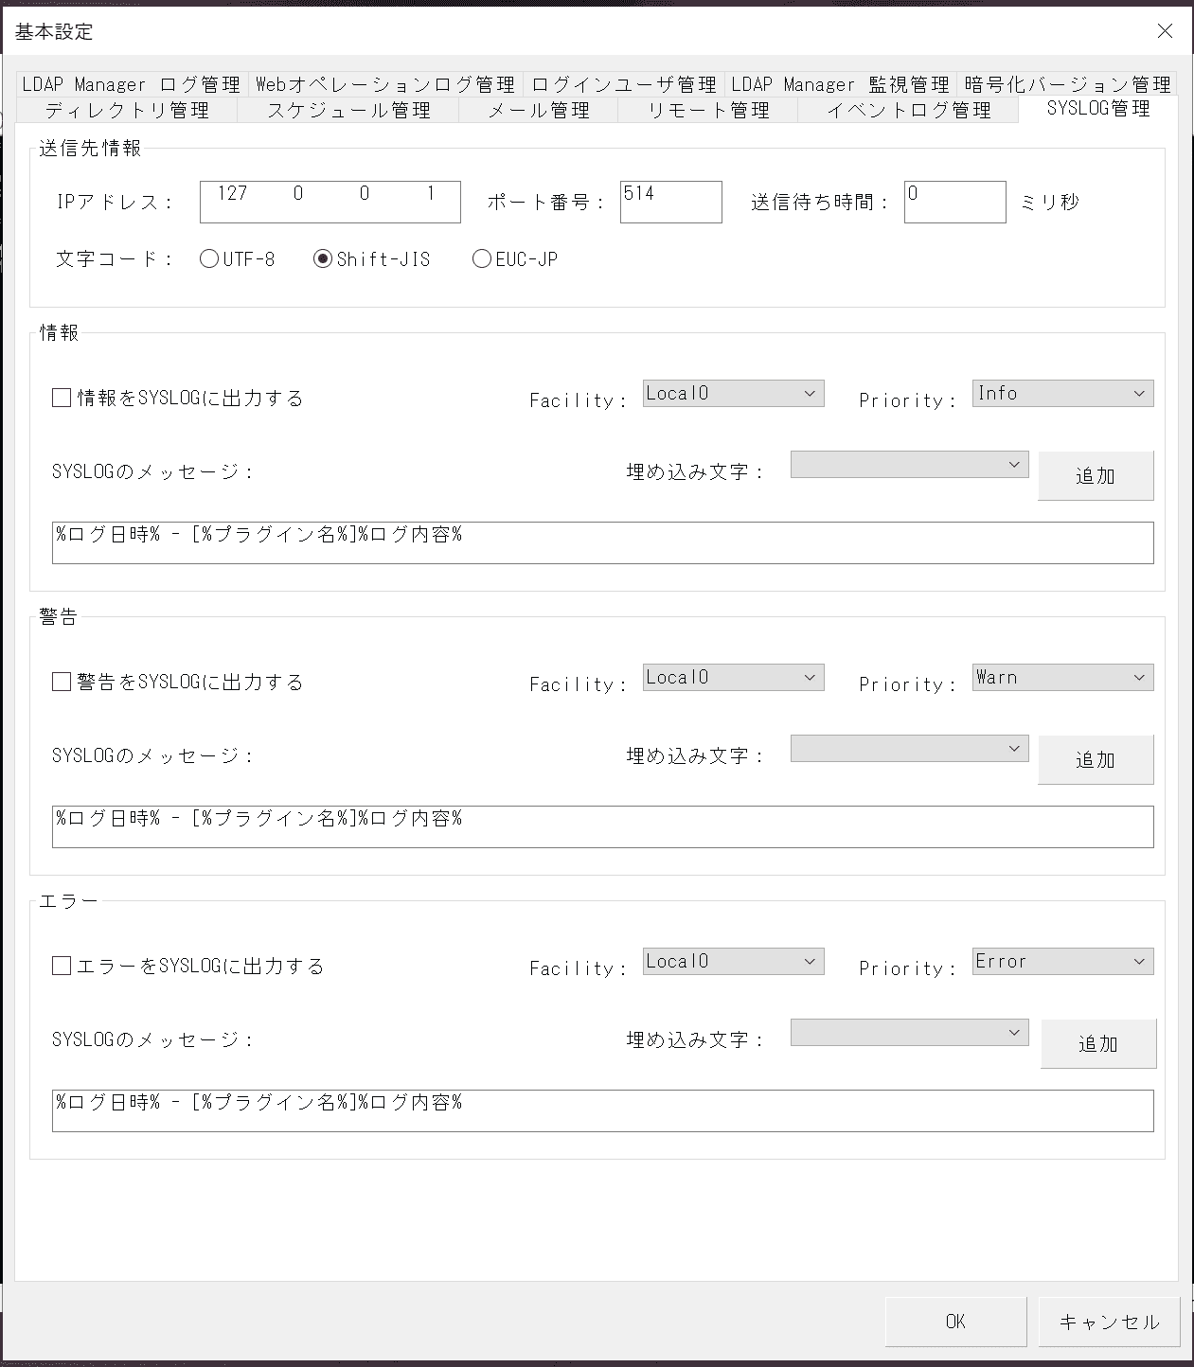
Task: Switch to the ディレクトリ管理 tab
Action: tap(128, 109)
